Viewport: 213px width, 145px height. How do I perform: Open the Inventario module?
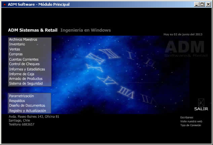[17, 44]
